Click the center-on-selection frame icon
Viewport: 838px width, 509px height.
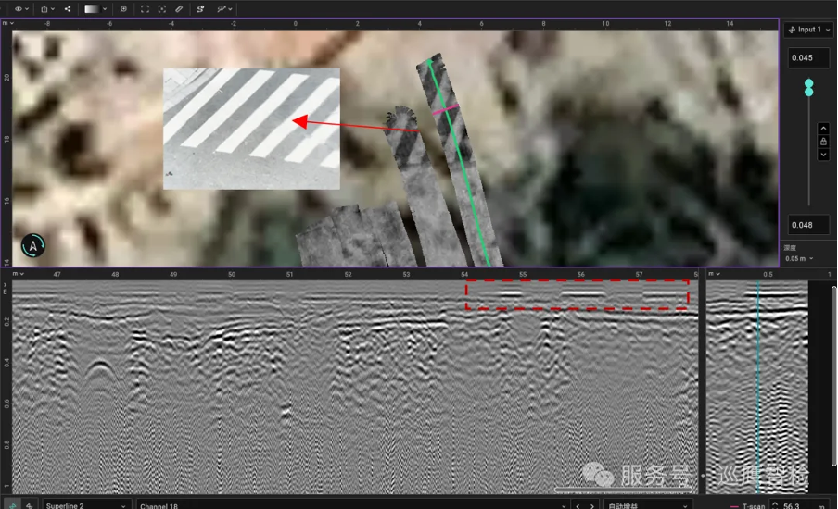click(x=162, y=8)
